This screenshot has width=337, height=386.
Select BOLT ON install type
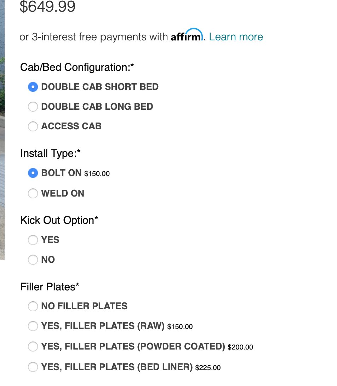click(33, 173)
